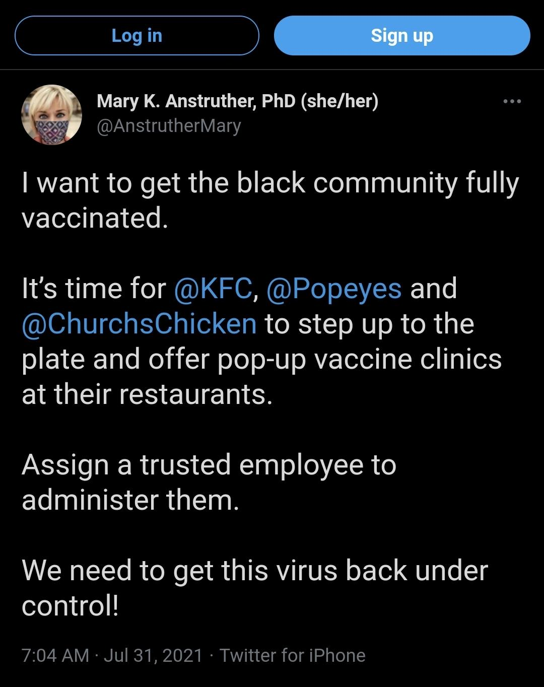
Task: Select the word 'vaccinated.' in the tweet
Action: tap(95, 218)
